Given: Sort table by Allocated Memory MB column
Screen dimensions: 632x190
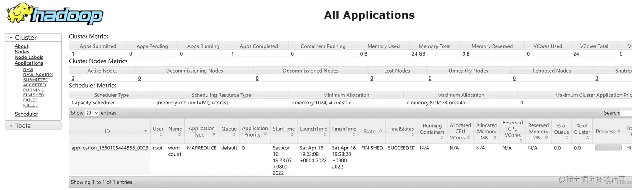Looking at the screenshot, I should coord(487,131).
